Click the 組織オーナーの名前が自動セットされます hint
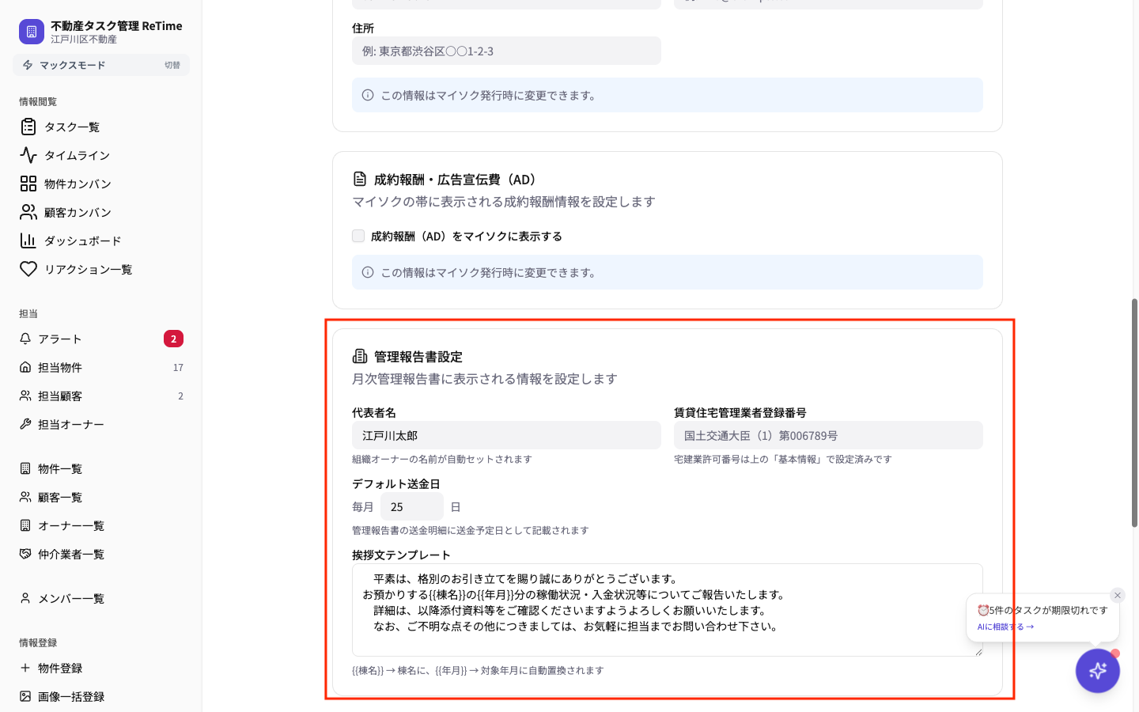Viewport: 1139px width, 712px height. [x=442, y=459]
